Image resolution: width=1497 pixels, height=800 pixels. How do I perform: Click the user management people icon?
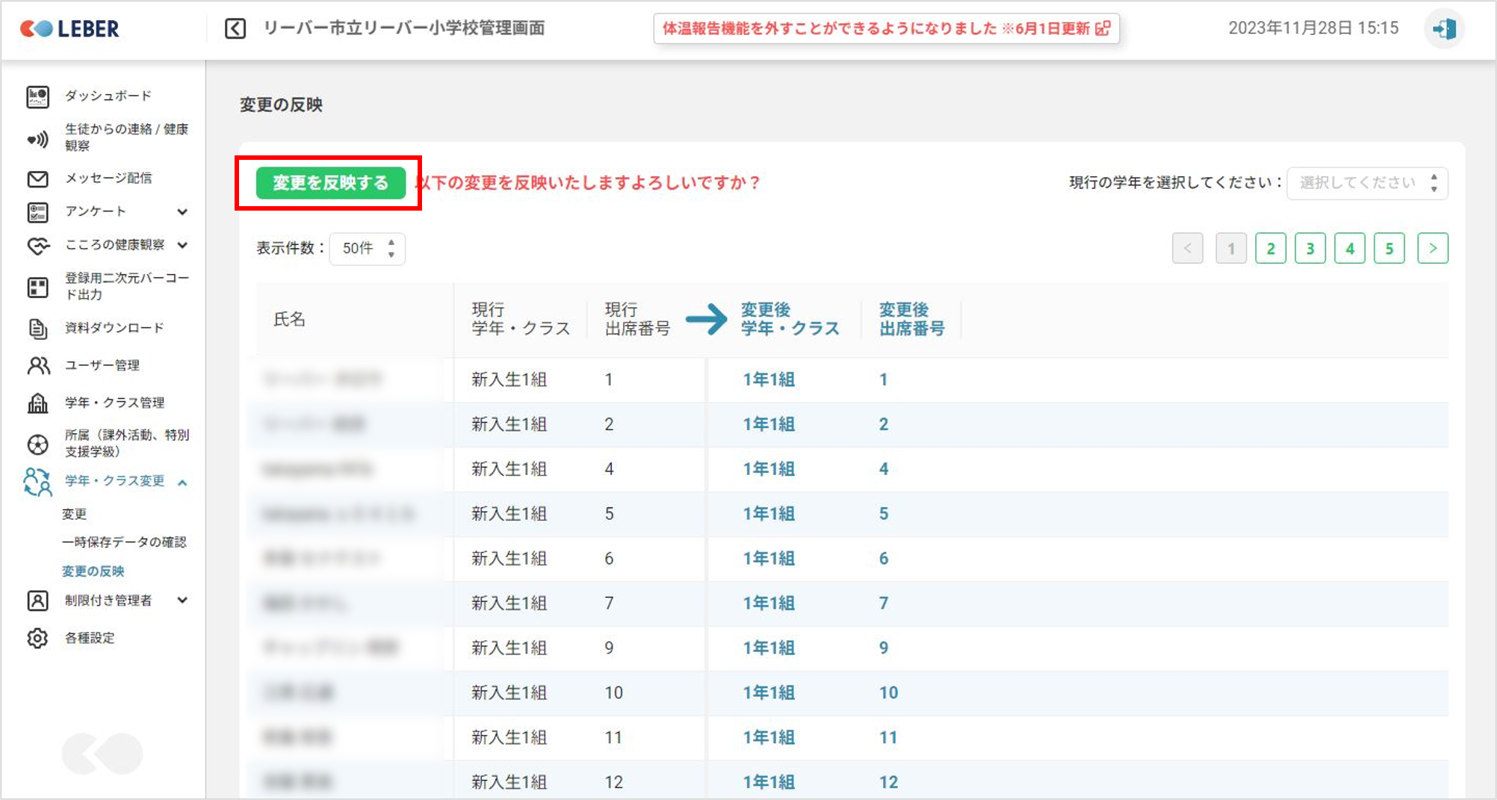tap(37, 365)
